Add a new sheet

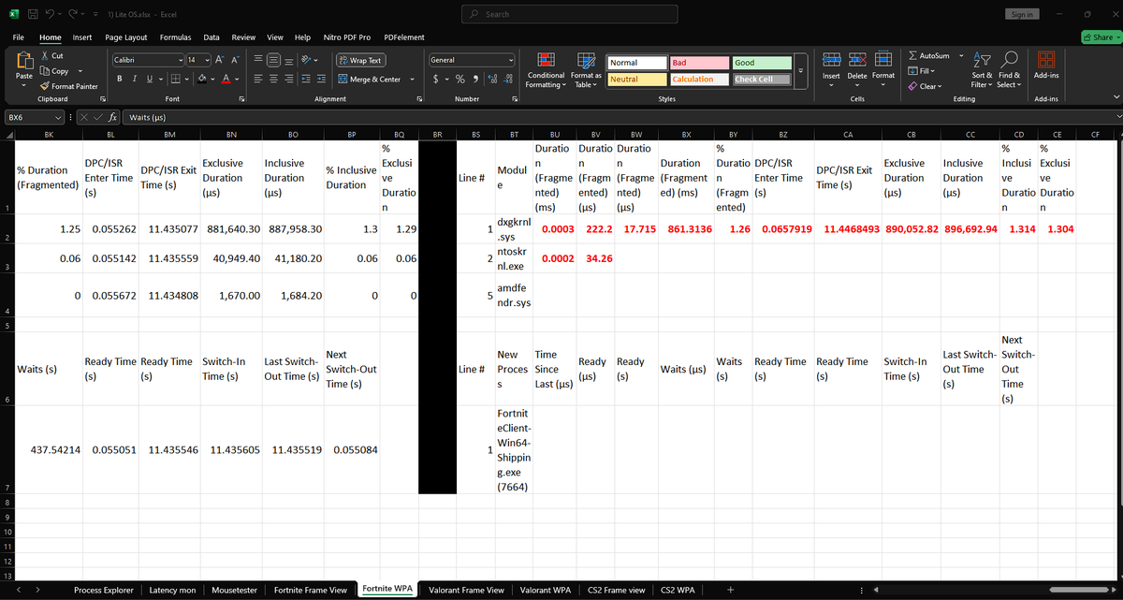tap(730, 590)
